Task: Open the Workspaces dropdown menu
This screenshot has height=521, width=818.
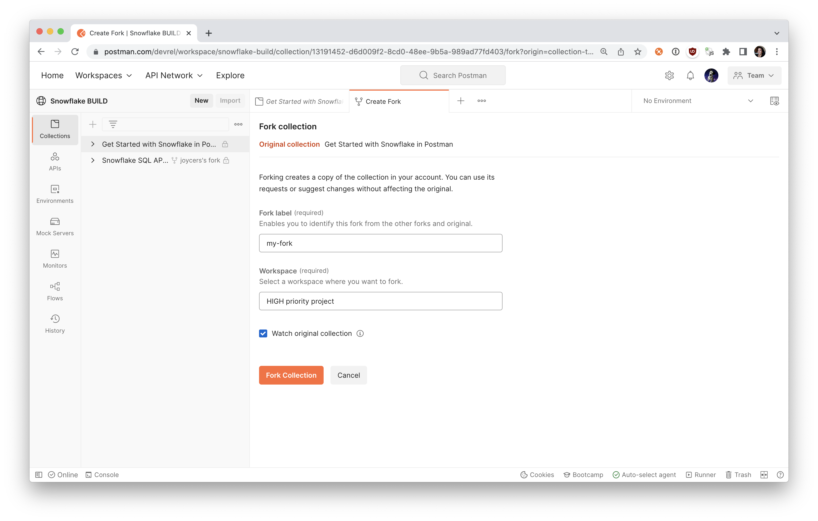Action: pyautogui.click(x=104, y=75)
